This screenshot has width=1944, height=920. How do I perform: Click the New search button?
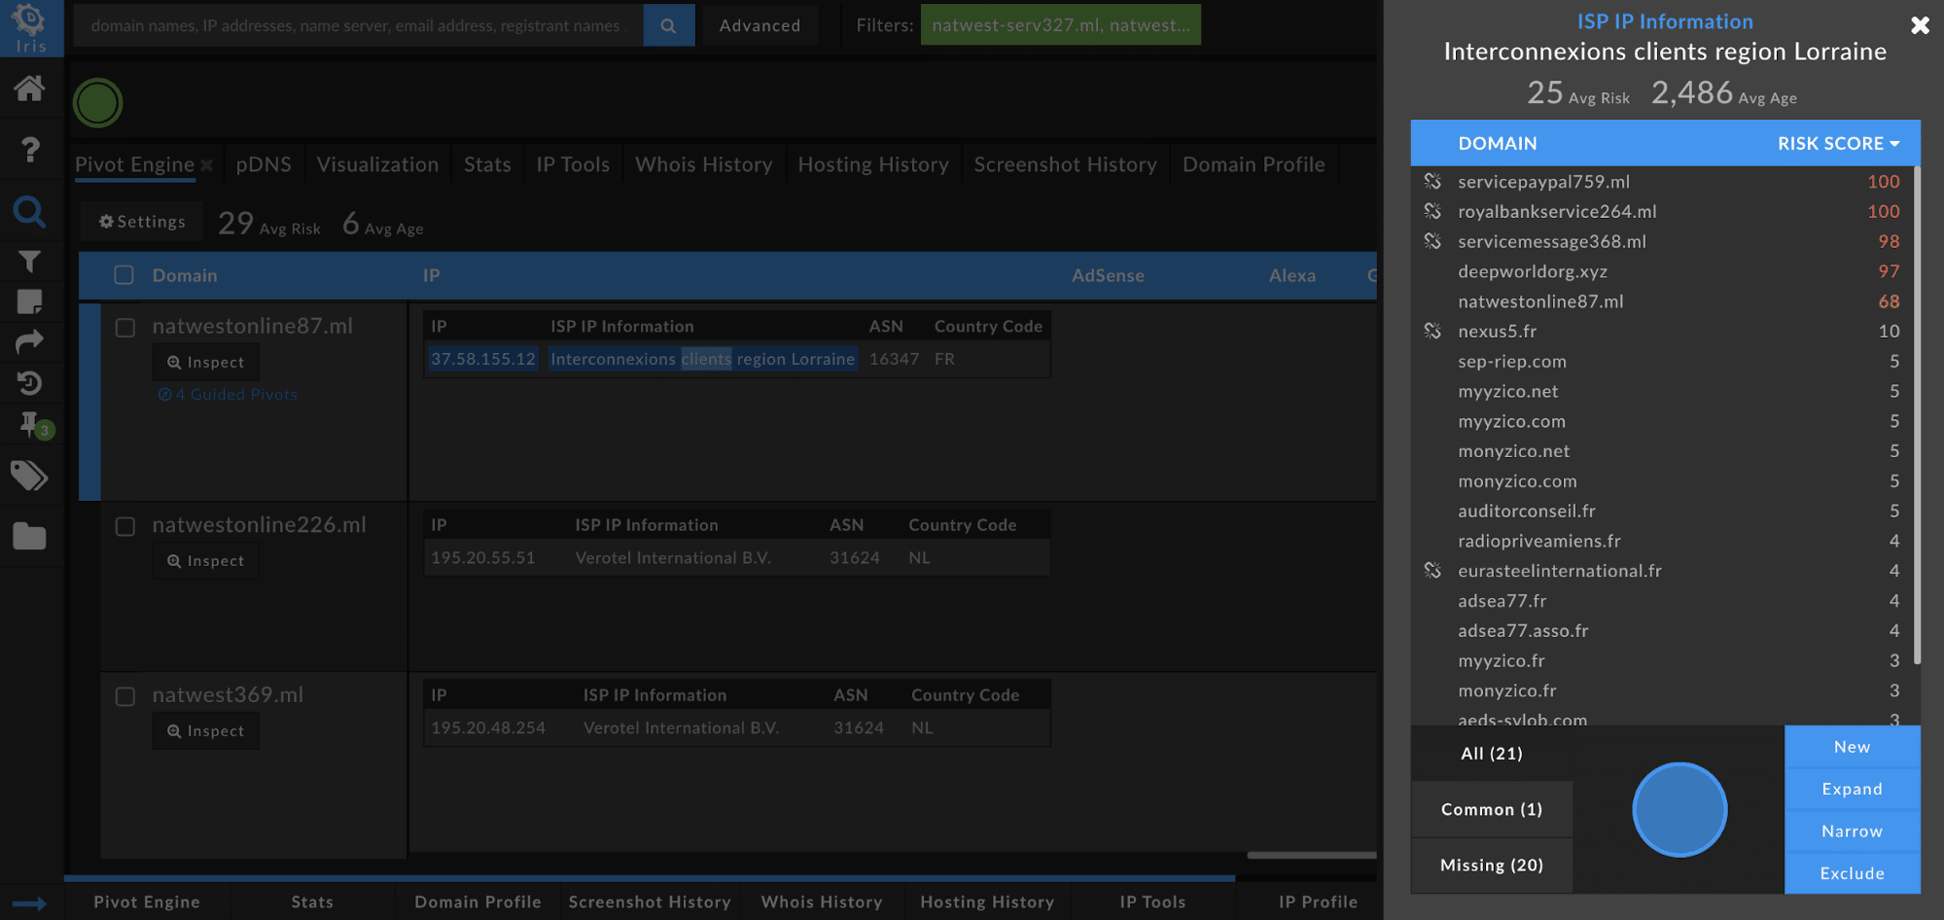1852,747
